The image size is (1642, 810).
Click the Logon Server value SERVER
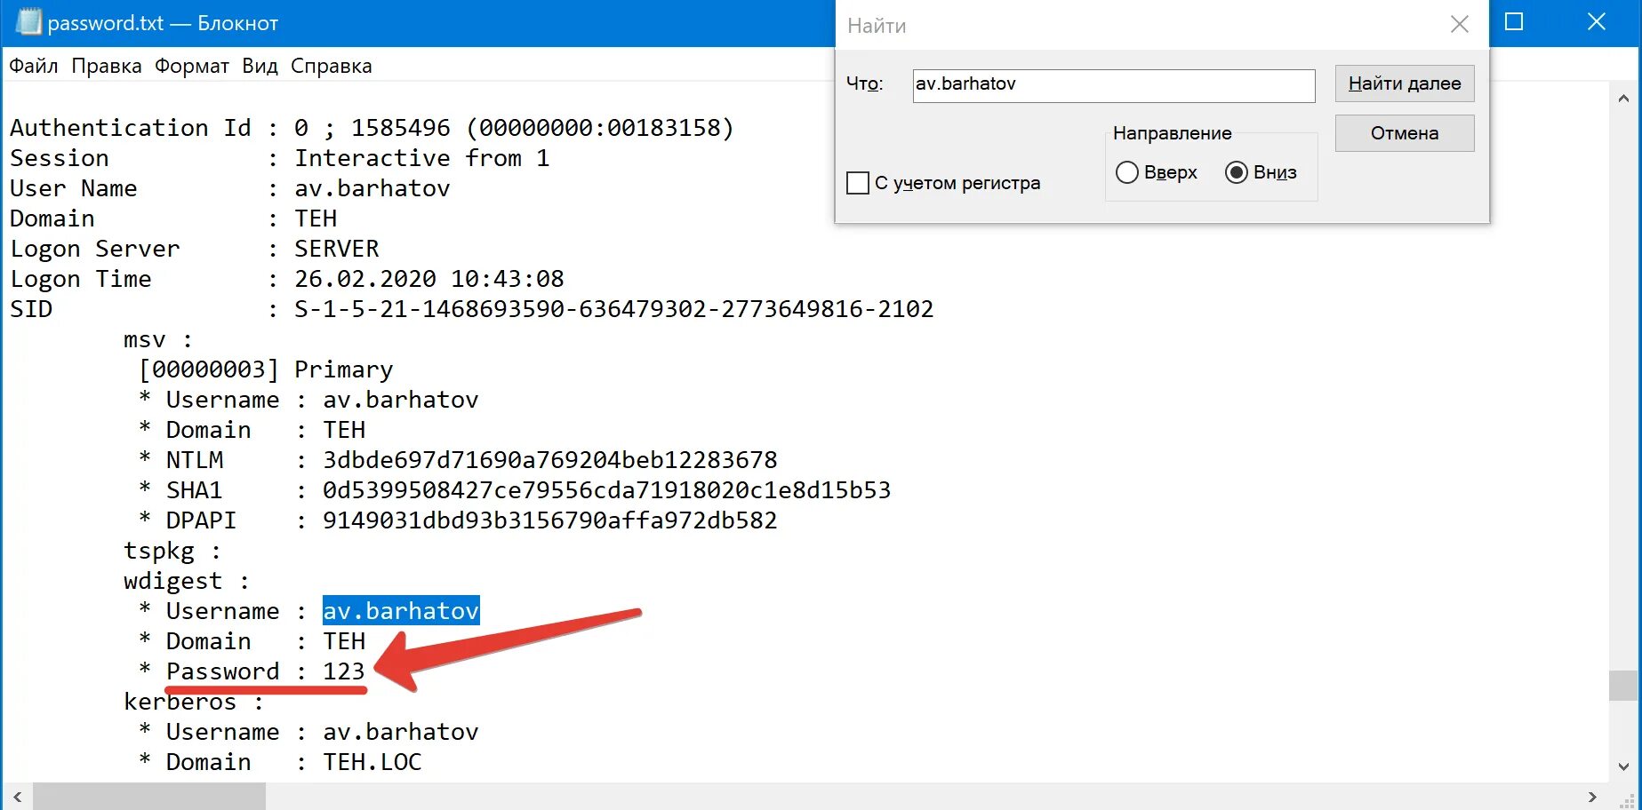click(337, 249)
